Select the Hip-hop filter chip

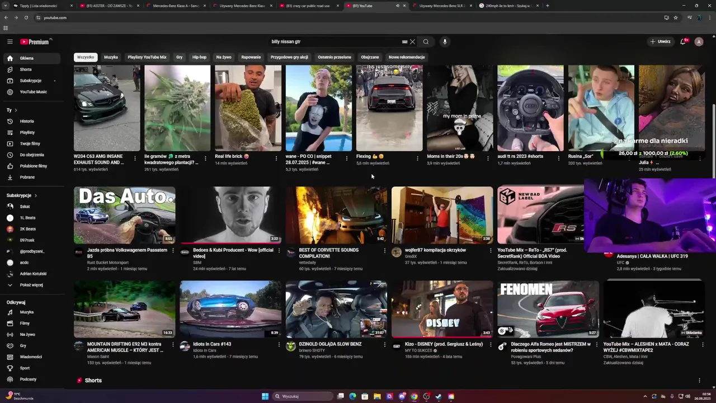tap(199, 57)
